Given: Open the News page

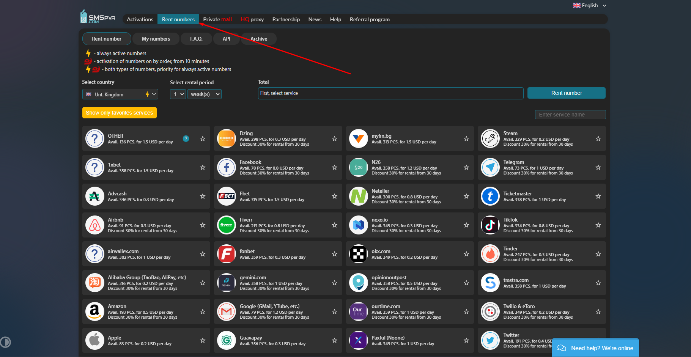Looking at the screenshot, I should click(x=315, y=19).
